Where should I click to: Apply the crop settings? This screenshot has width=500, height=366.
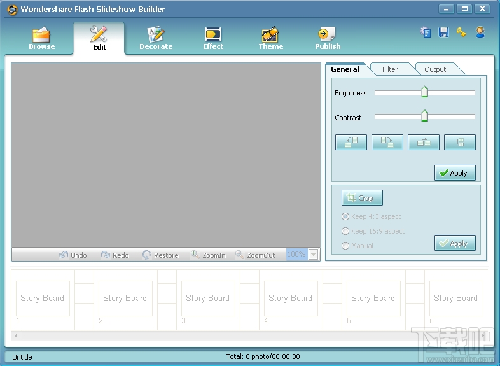[x=455, y=243]
